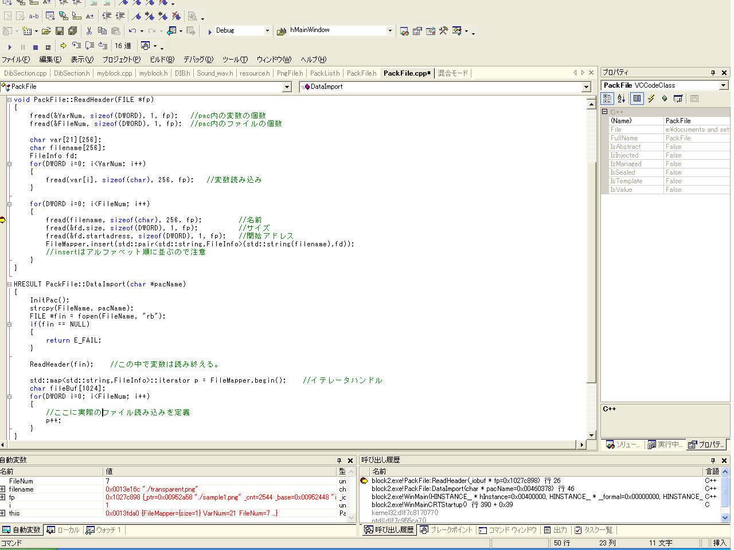The height and width of the screenshot is (550, 734).
Task: Click editor horizontal scrollbar right arrow
Action: coord(582,445)
